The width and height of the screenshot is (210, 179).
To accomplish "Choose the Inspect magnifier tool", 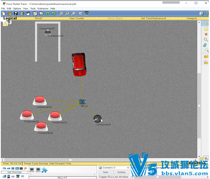I will point(206,40).
